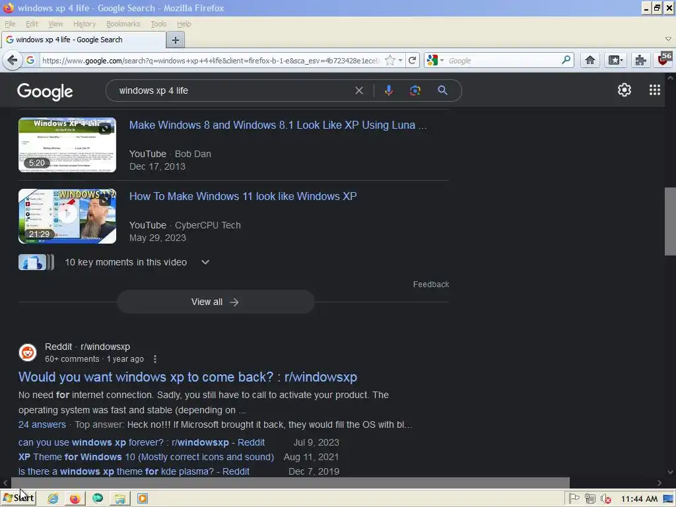This screenshot has height=507, width=676.
Task: Click the muted volume tray icon
Action: click(606, 498)
